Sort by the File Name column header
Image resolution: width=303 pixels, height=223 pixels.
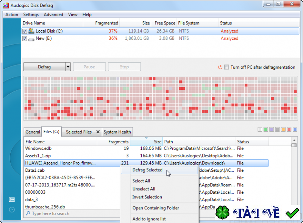60,142
